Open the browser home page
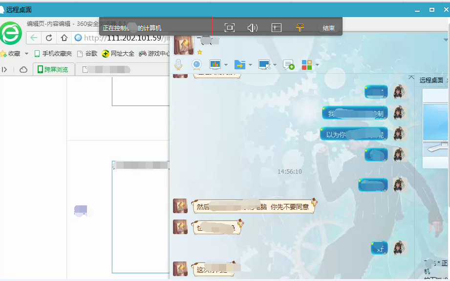The height and width of the screenshot is (281, 450). [64, 38]
